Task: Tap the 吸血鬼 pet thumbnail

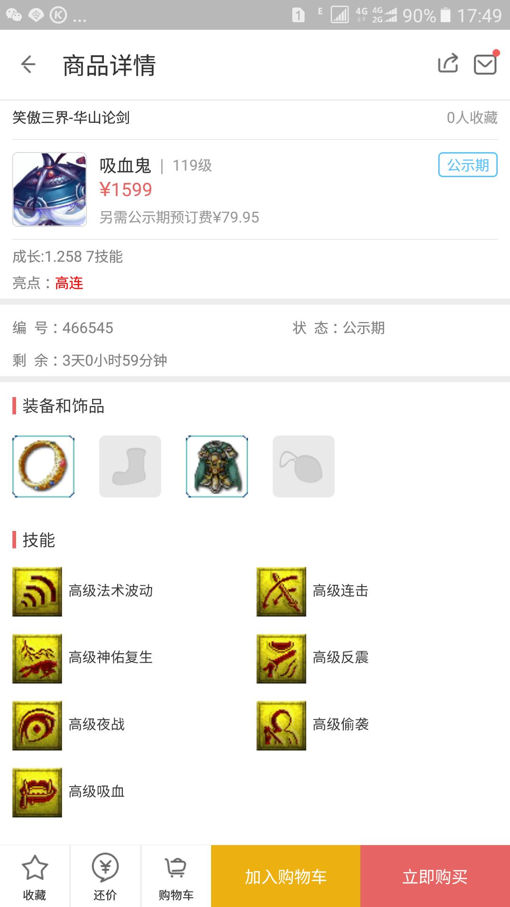Action: point(50,189)
